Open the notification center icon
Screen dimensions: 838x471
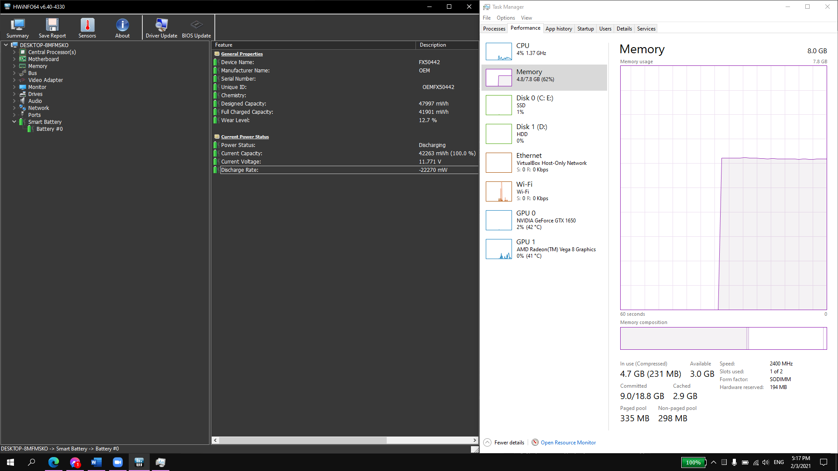point(824,462)
